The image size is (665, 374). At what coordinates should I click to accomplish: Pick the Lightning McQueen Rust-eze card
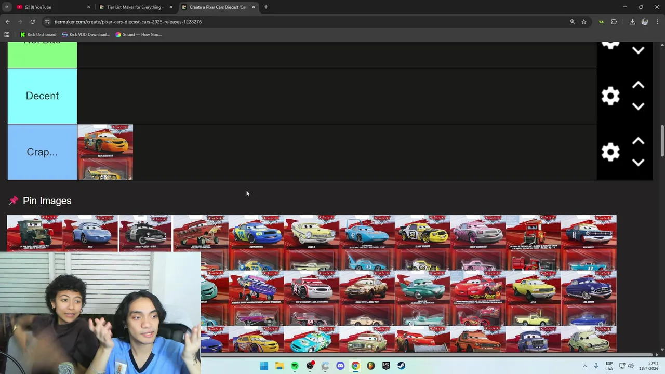(x=478, y=298)
